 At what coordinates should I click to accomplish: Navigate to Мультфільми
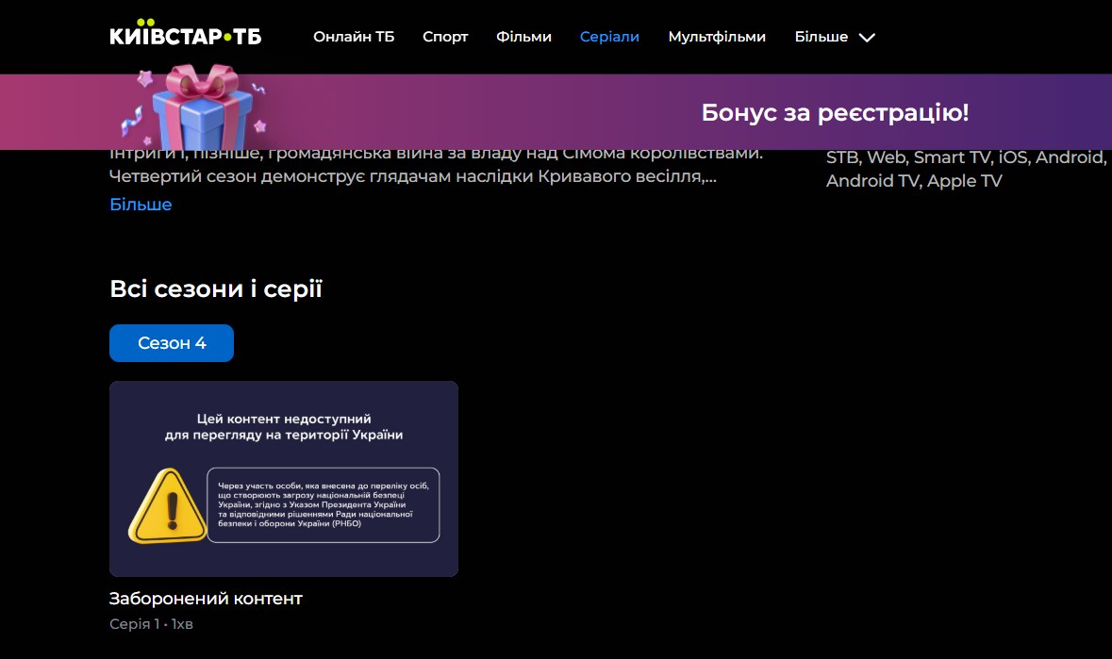(x=717, y=37)
